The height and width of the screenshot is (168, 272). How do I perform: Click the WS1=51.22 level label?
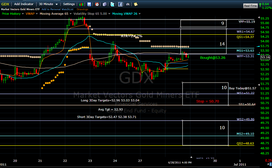point(245,93)
